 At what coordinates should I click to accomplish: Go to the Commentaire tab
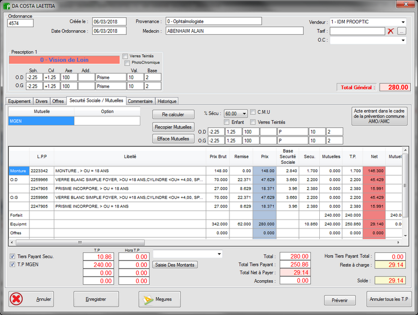coord(140,101)
